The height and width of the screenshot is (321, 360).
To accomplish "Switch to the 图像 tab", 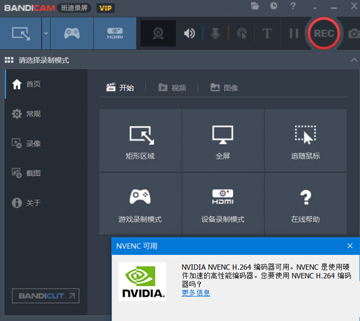I will click(224, 88).
